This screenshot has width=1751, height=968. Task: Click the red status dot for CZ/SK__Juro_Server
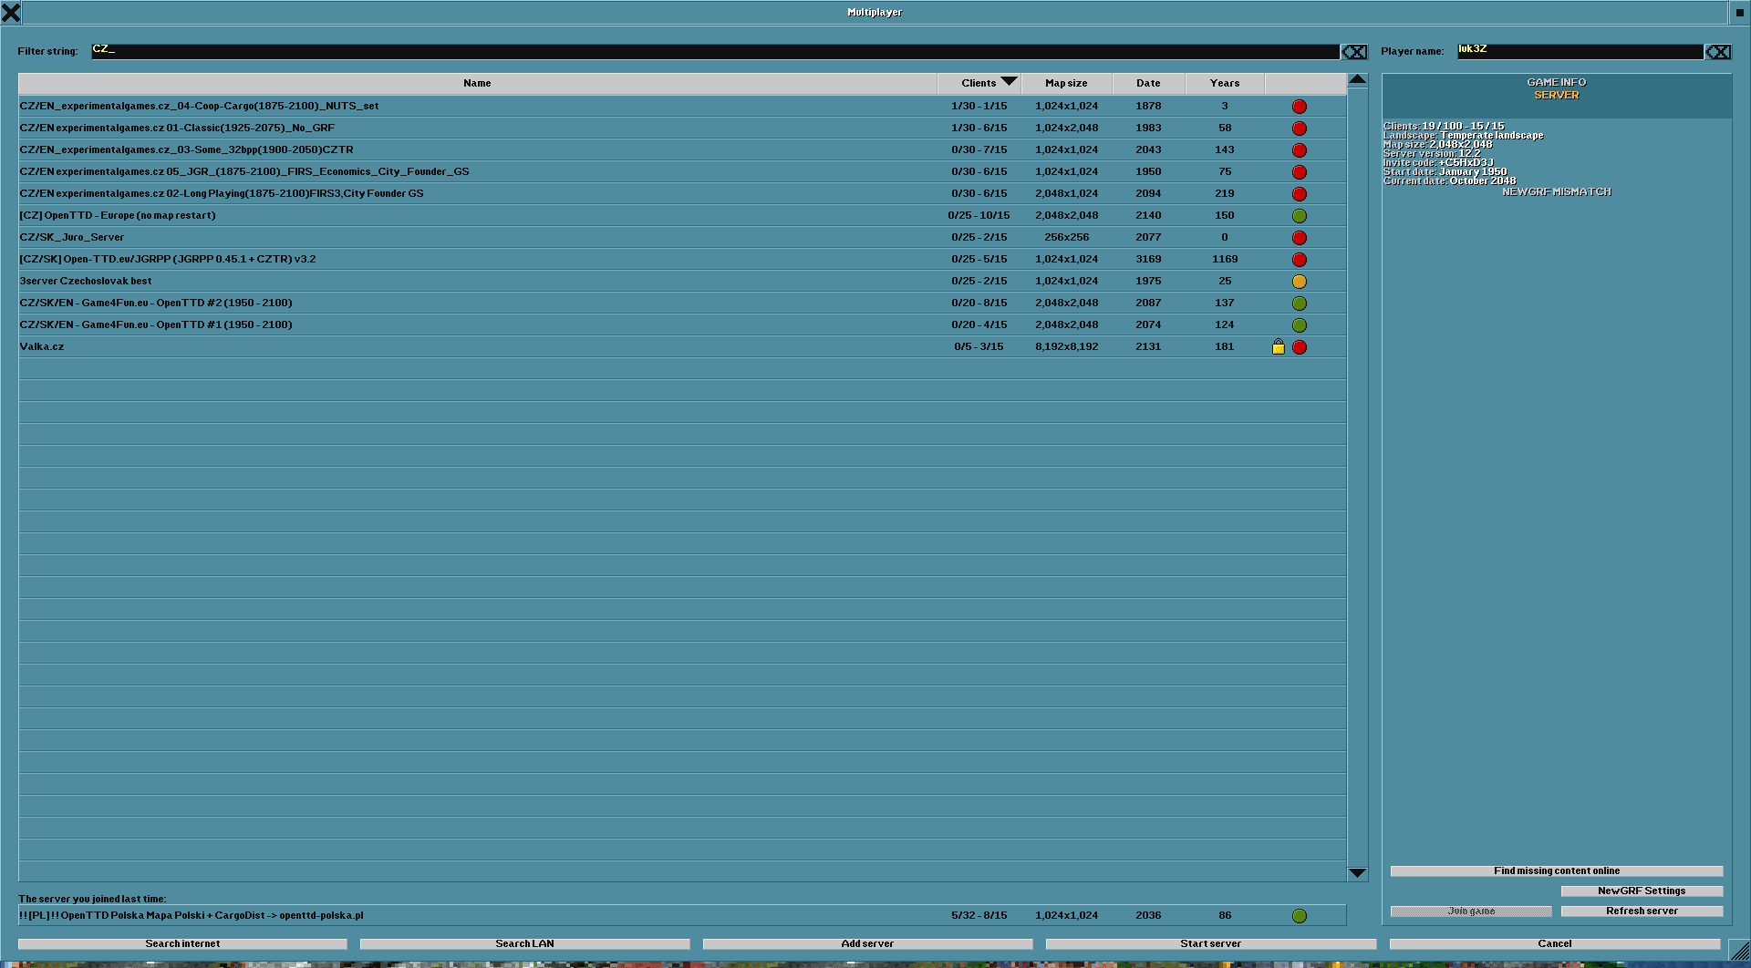(x=1300, y=237)
